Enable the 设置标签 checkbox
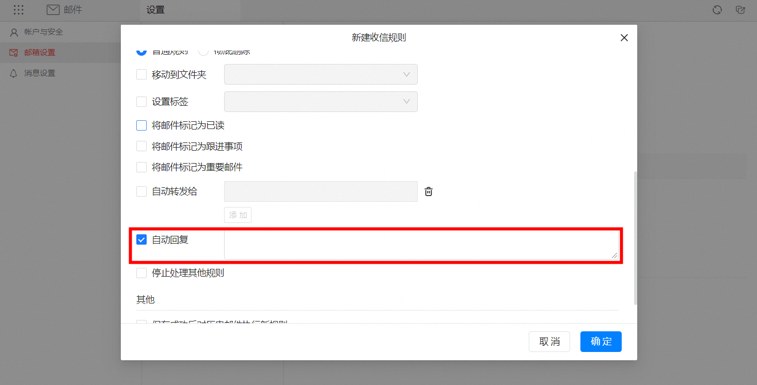 [141, 102]
